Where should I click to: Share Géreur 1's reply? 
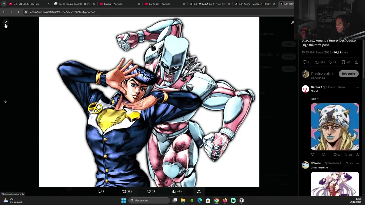[357, 155]
